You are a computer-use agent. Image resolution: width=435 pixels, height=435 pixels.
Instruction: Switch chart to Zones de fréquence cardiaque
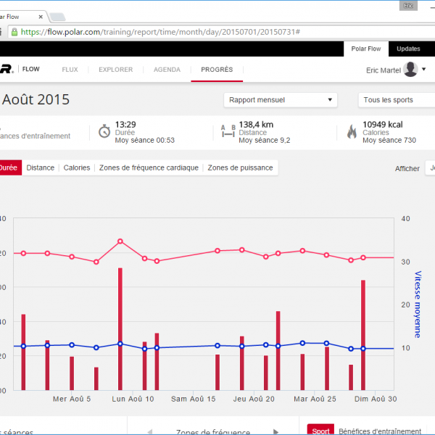[149, 167]
